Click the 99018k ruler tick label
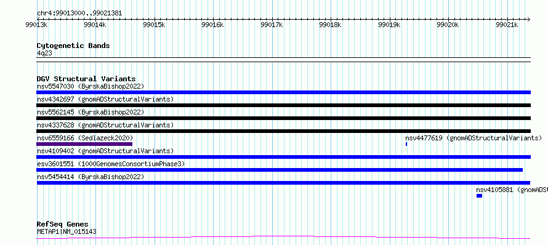The height and width of the screenshot is (245, 548). (331, 25)
